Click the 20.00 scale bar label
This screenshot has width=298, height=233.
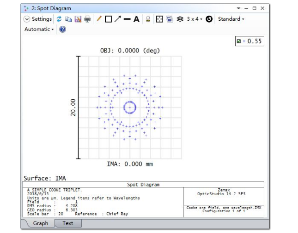click(x=73, y=108)
